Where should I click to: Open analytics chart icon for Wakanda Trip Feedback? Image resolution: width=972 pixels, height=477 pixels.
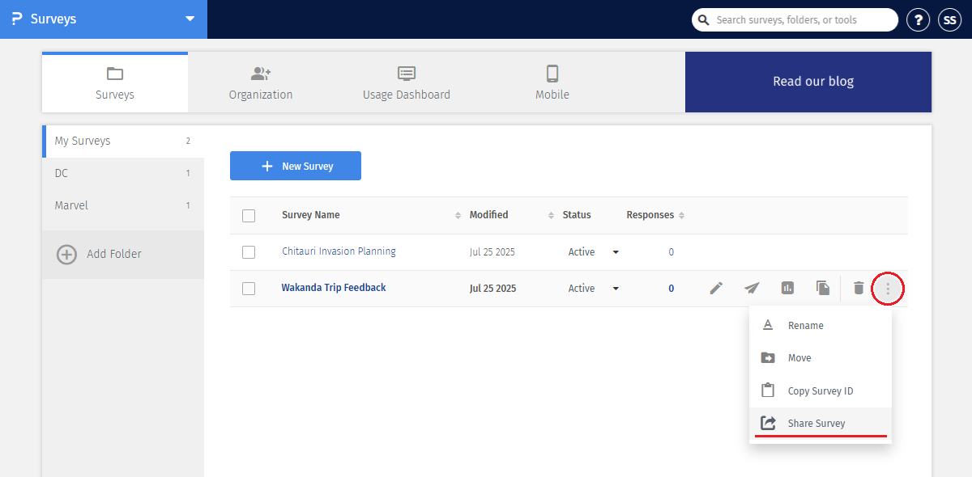click(787, 288)
